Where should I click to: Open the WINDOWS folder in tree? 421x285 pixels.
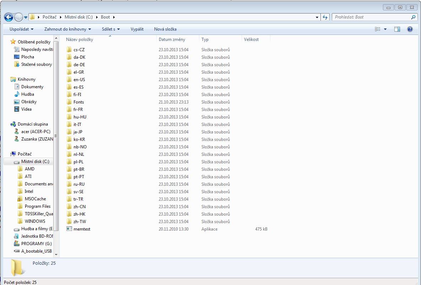pyautogui.click(x=35, y=221)
